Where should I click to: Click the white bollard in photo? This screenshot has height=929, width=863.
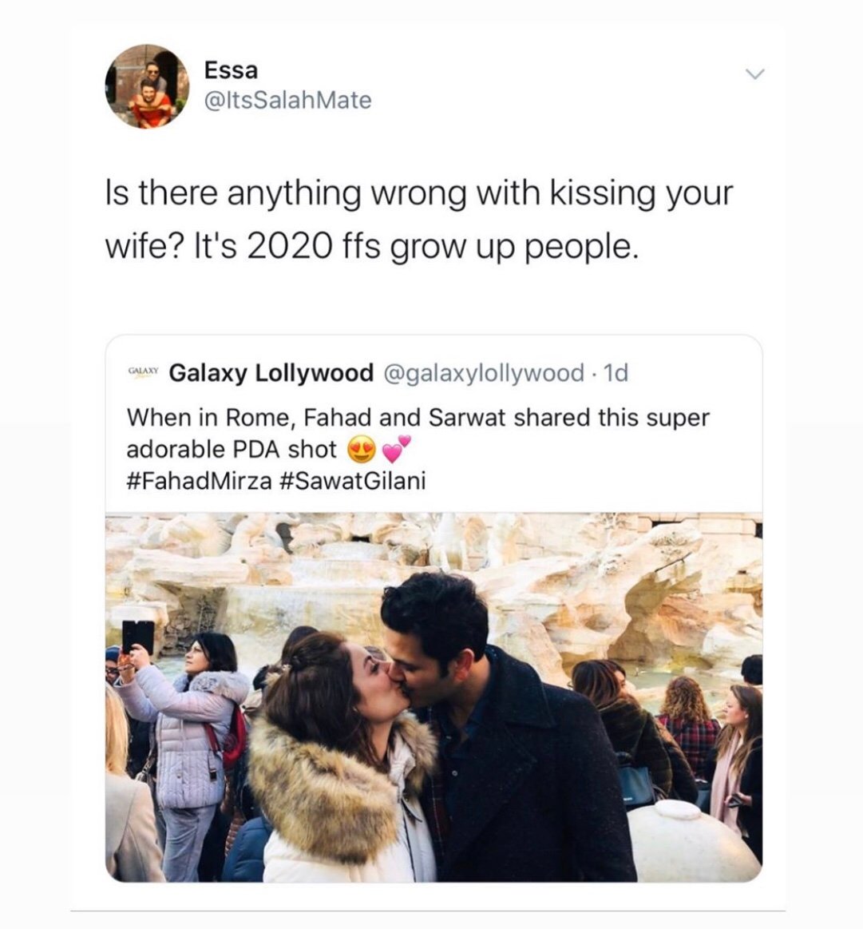[x=692, y=840]
